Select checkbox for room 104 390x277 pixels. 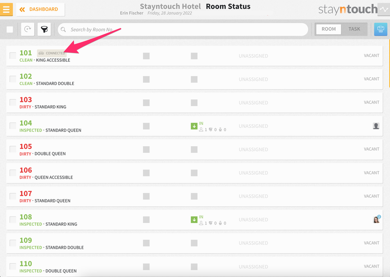pyautogui.click(x=13, y=126)
